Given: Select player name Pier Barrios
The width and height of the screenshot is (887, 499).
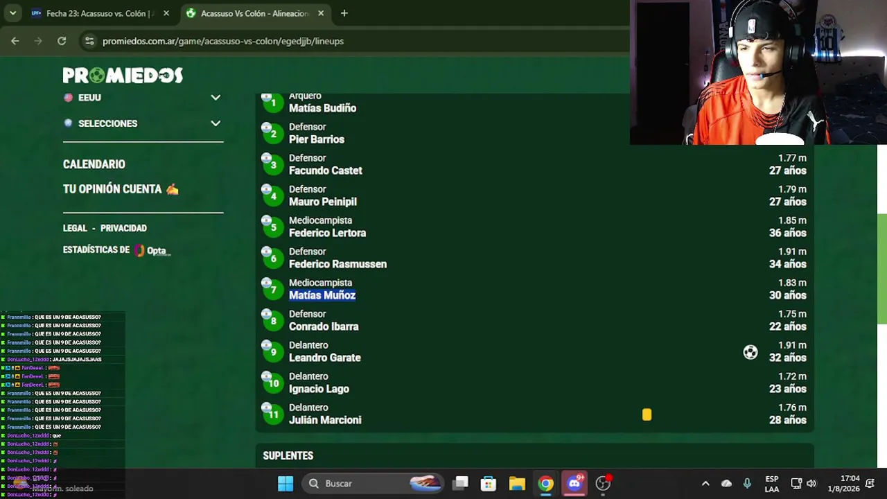Looking at the screenshot, I should (317, 139).
